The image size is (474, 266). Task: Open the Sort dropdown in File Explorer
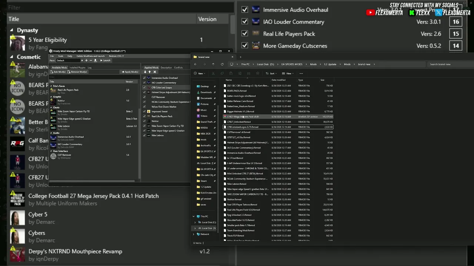272,74
